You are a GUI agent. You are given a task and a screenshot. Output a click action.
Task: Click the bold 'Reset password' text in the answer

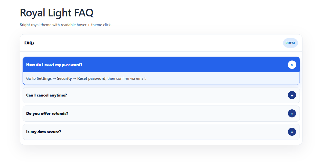point(91,78)
